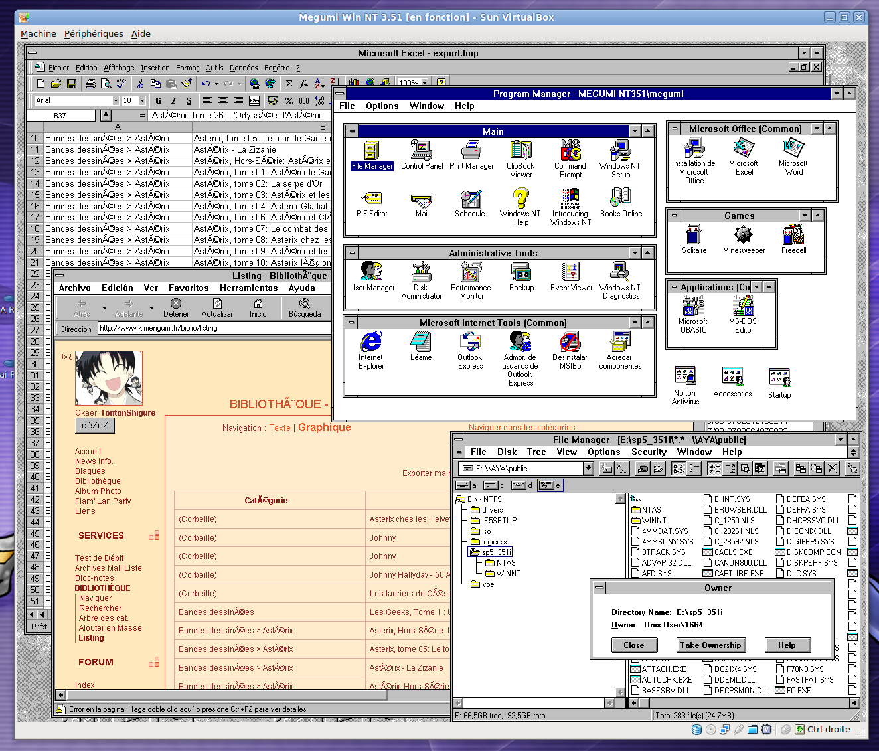Click the Delete X icon in File Manager toolbar
Image resolution: width=879 pixels, height=751 pixels.
(833, 468)
